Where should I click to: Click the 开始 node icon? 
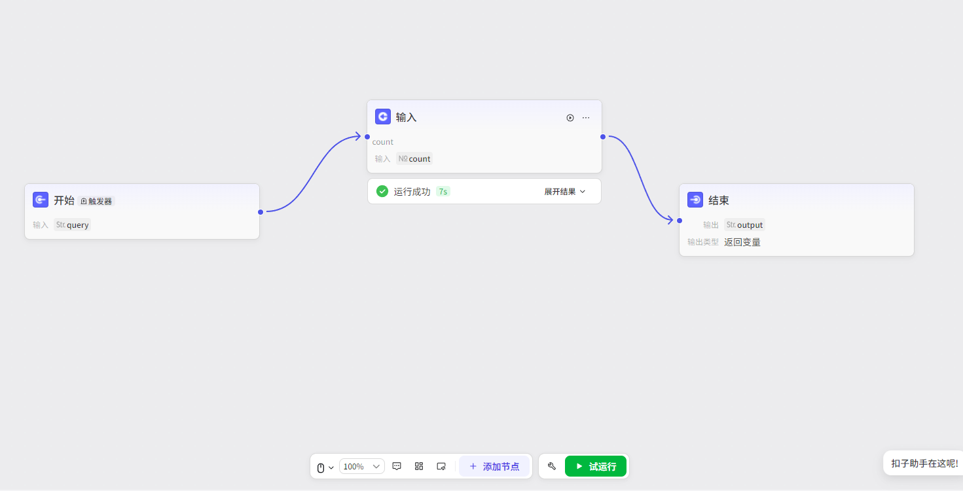point(41,200)
